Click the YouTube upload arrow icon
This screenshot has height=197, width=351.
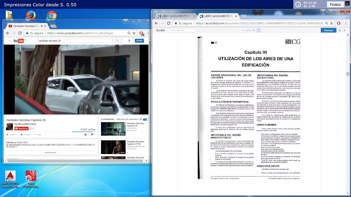tap(129, 41)
